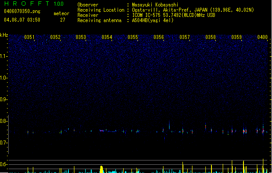Click the antenna A504HB(yagi 4el) text
This screenshot has height=173, width=272.
coord(153,20)
